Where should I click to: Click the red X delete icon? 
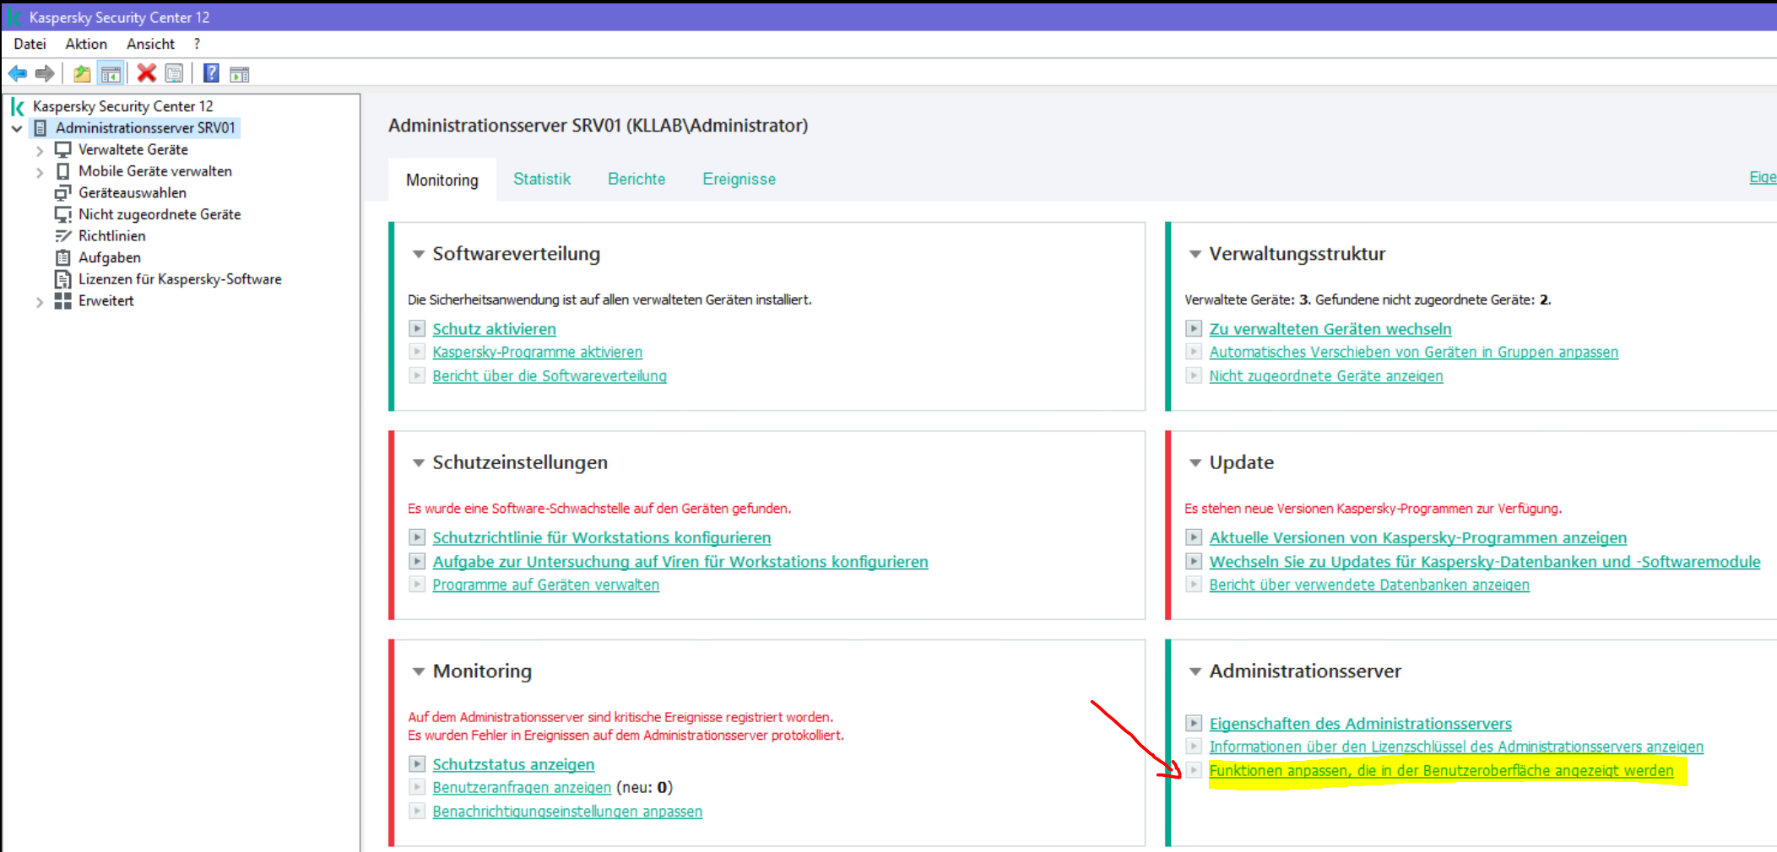(147, 73)
